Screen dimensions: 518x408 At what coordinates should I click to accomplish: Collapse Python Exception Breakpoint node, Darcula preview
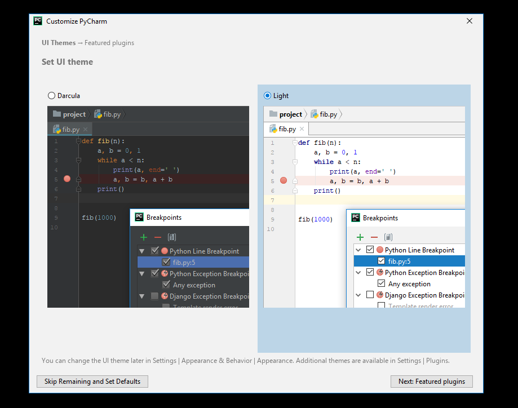(141, 273)
